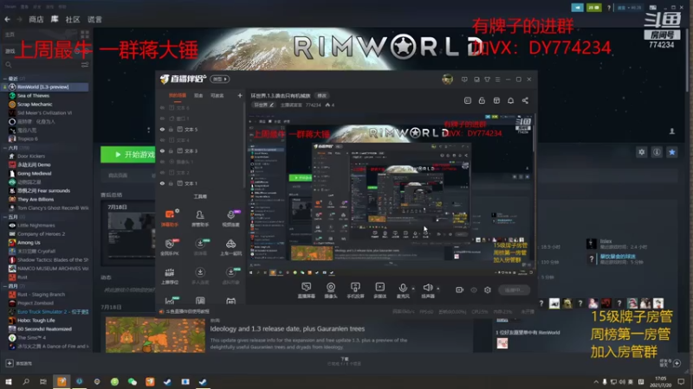Expand speaker options arrow

[438, 289]
